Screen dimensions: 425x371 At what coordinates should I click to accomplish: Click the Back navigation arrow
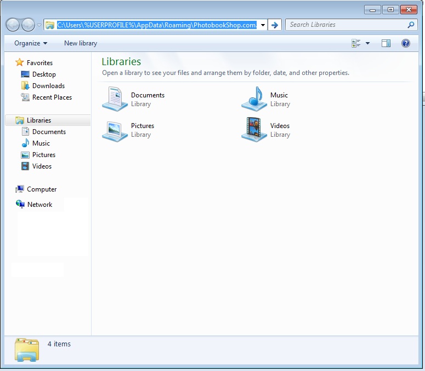click(x=13, y=25)
